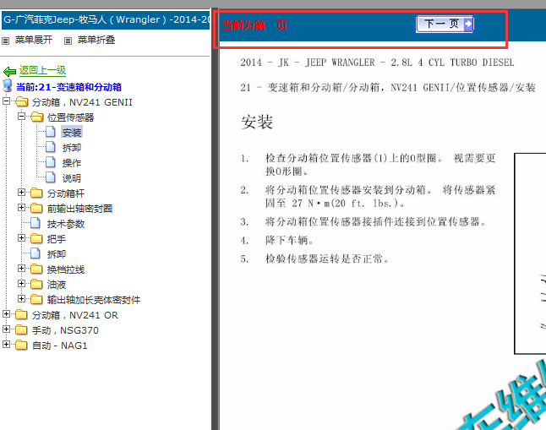Collapse the 位置传感器 node
The height and width of the screenshot is (430, 546).
pos(22,117)
